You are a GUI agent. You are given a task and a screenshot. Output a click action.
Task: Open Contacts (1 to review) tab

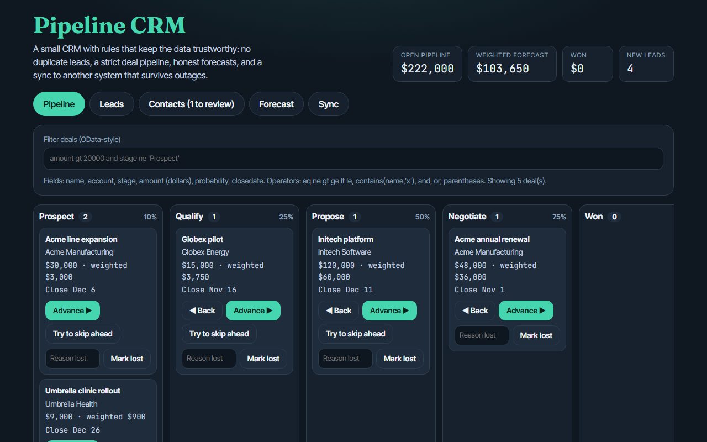[x=192, y=104]
